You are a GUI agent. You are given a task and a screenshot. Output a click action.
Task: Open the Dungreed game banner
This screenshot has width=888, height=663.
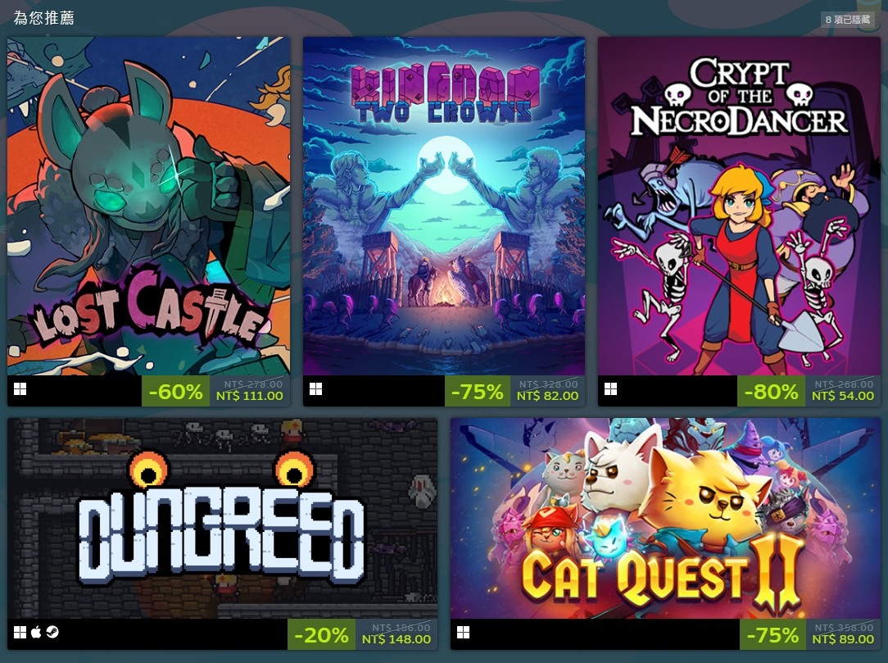pyautogui.click(x=222, y=519)
